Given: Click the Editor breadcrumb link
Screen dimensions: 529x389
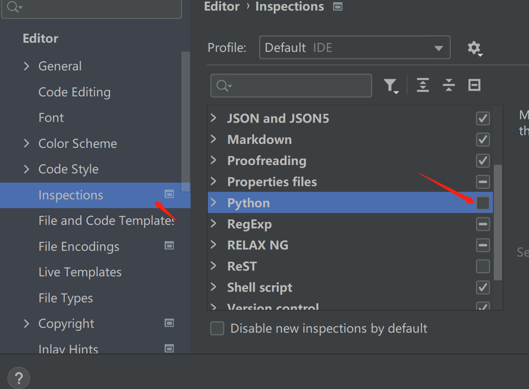Looking at the screenshot, I should tap(222, 7).
